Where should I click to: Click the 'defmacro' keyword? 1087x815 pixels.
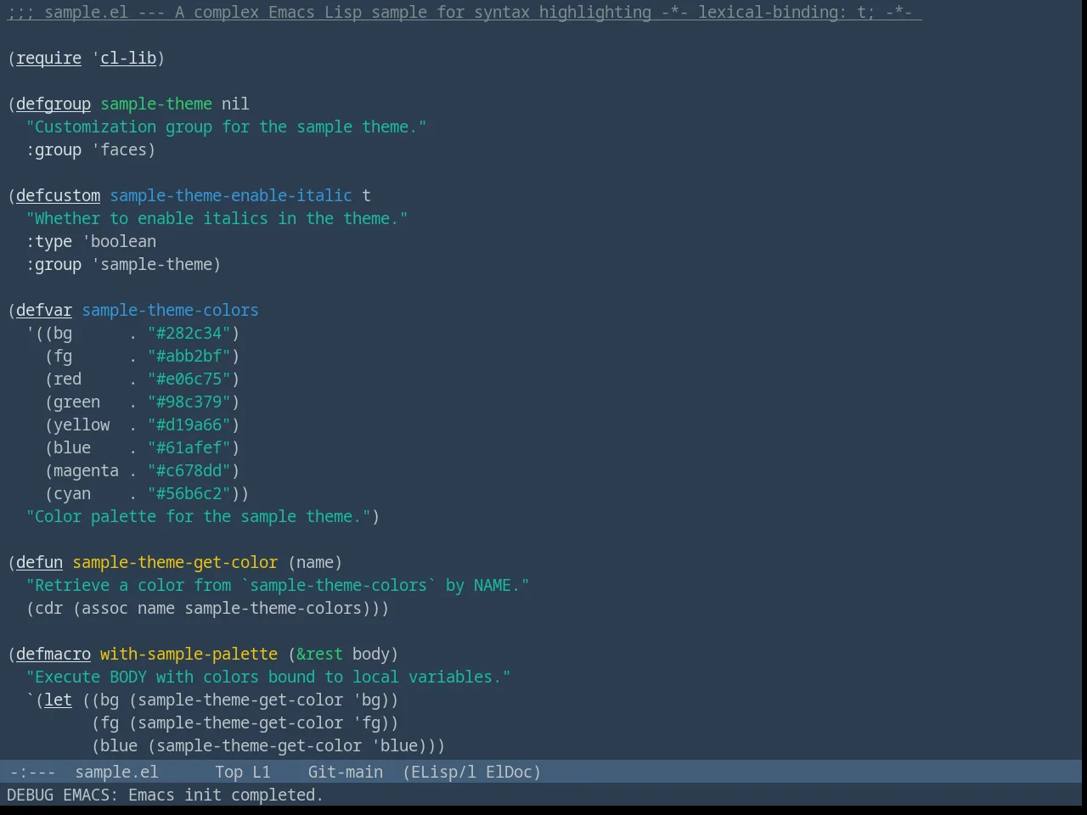[54, 654]
